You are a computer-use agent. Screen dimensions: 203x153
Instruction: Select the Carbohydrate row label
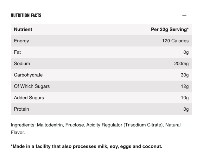point(28,75)
